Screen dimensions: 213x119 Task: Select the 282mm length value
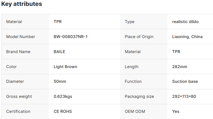click(x=180, y=67)
